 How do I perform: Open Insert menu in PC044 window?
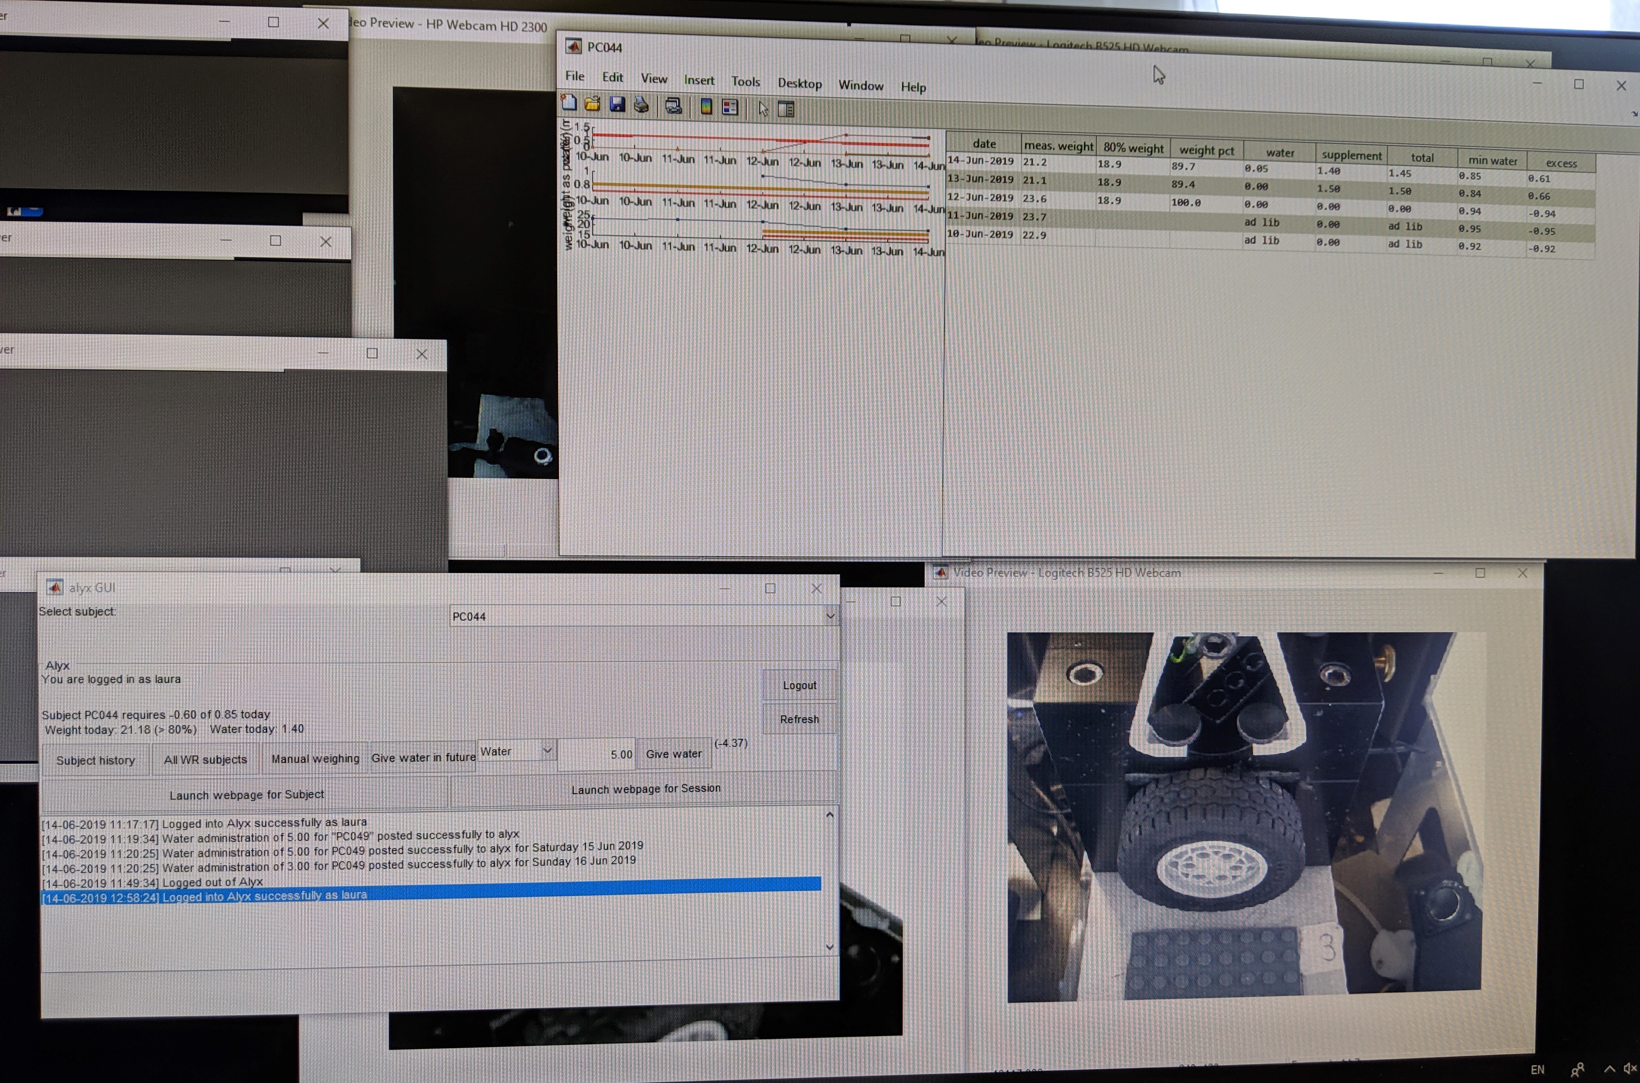click(x=699, y=80)
